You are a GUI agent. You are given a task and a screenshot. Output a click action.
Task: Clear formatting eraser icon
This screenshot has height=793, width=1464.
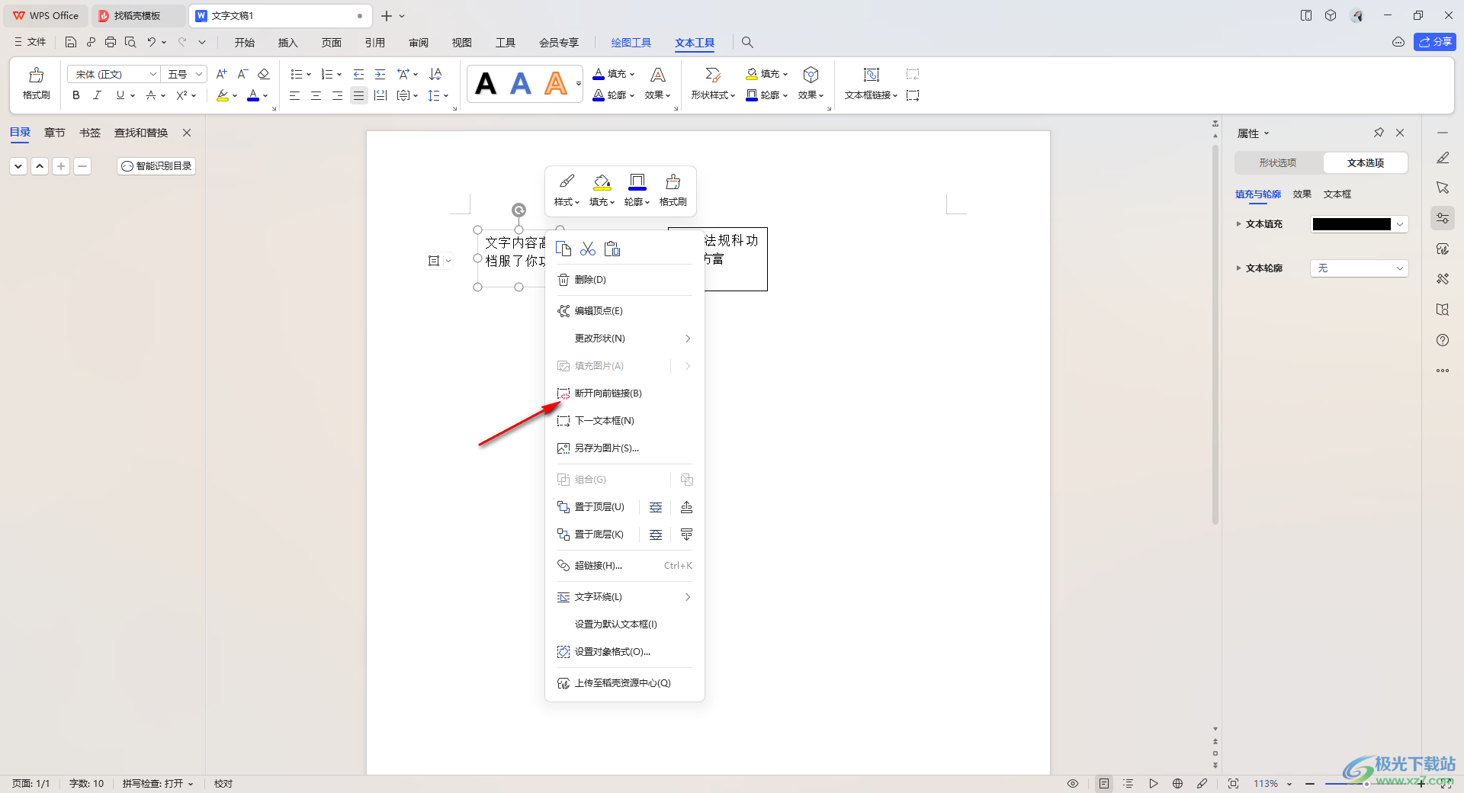pos(264,74)
